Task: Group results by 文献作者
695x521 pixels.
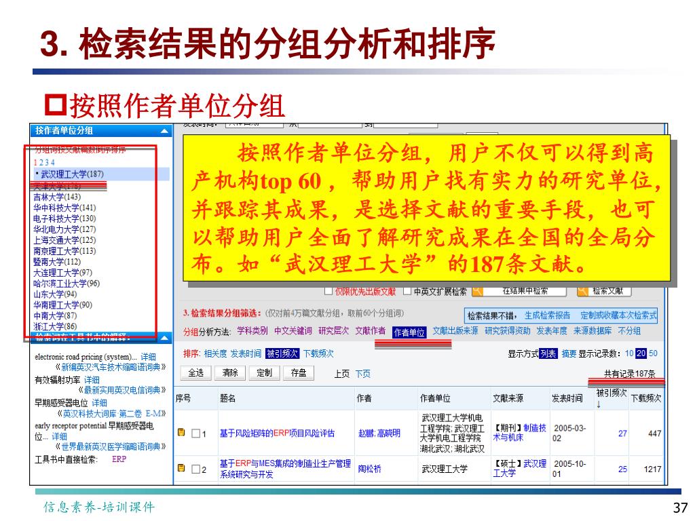Action: (371, 331)
